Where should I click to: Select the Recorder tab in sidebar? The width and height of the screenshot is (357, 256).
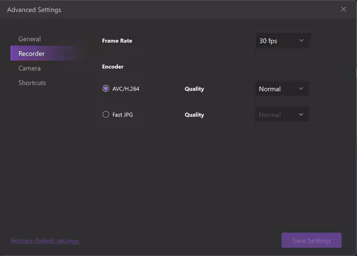(31, 54)
